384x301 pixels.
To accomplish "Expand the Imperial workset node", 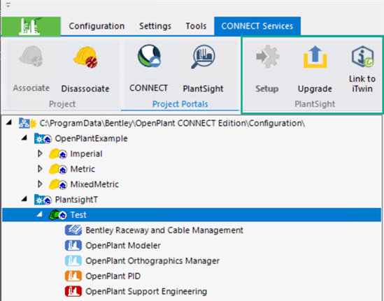I will (40, 154).
